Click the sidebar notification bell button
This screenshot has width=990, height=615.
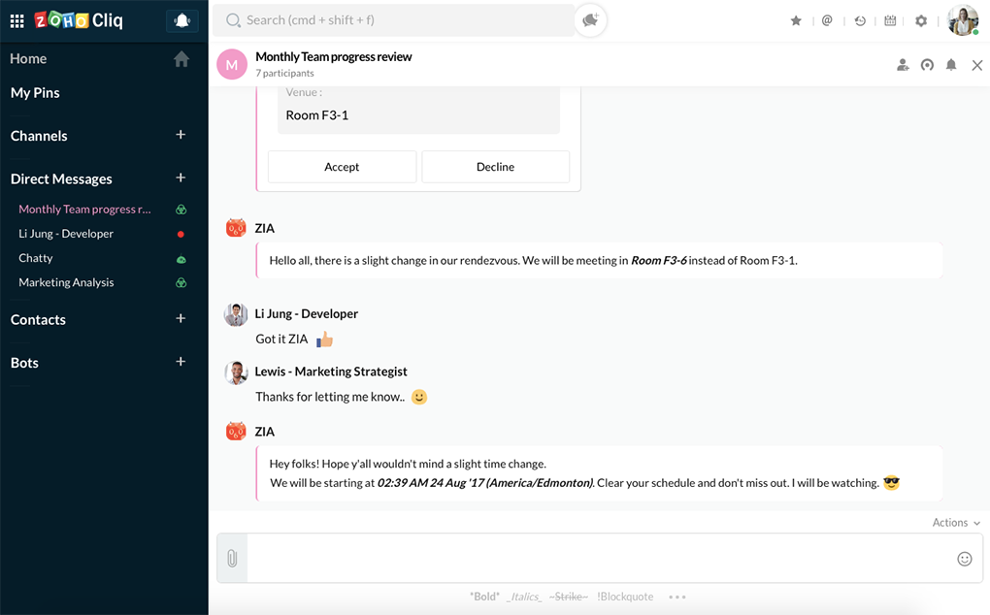coord(181,20)
